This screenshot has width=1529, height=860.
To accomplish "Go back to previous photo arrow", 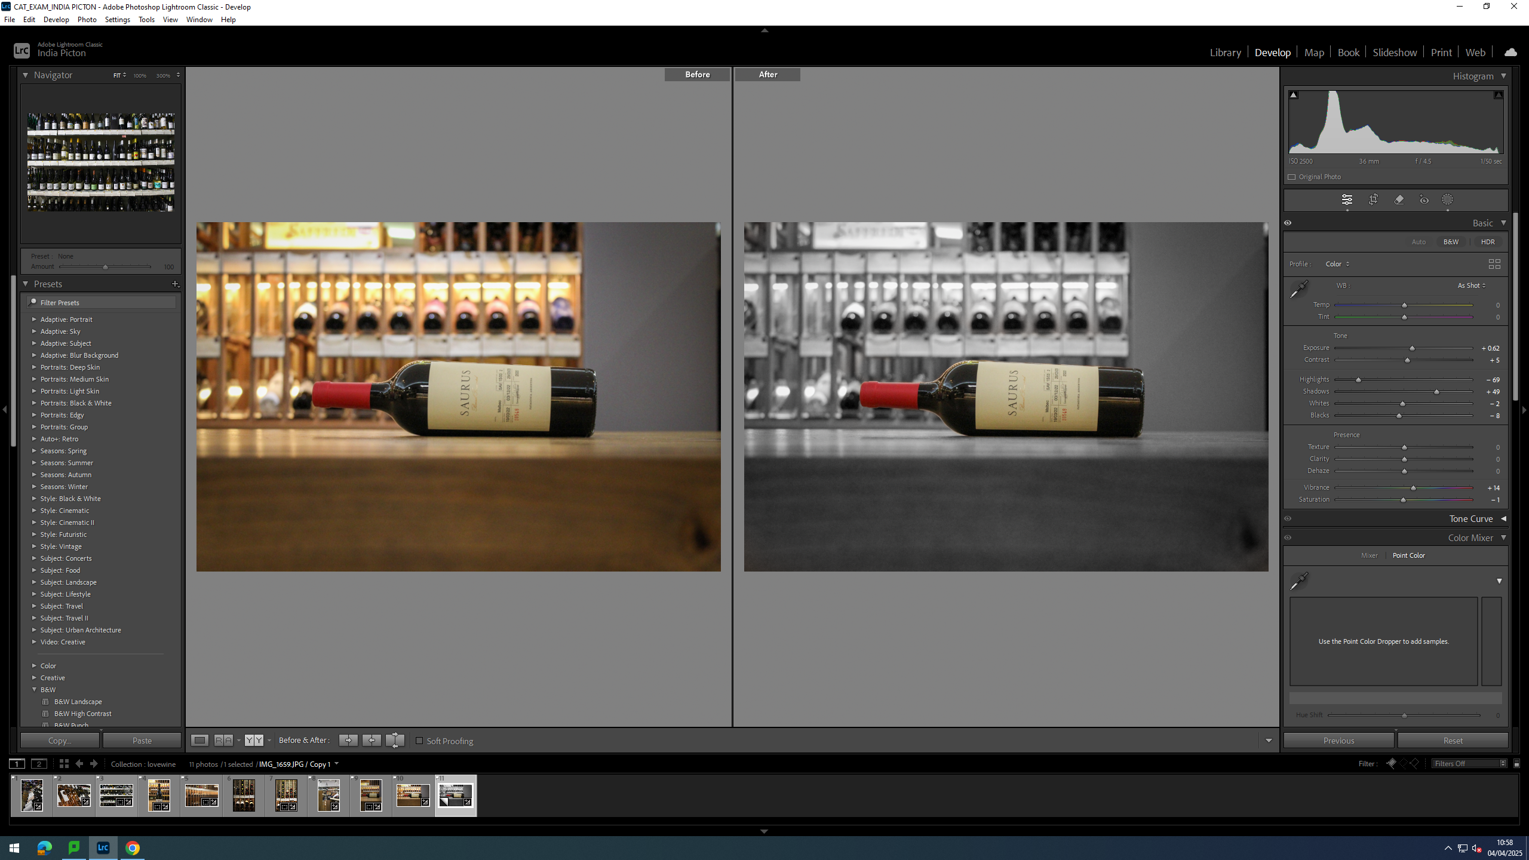I will point(79,764).
